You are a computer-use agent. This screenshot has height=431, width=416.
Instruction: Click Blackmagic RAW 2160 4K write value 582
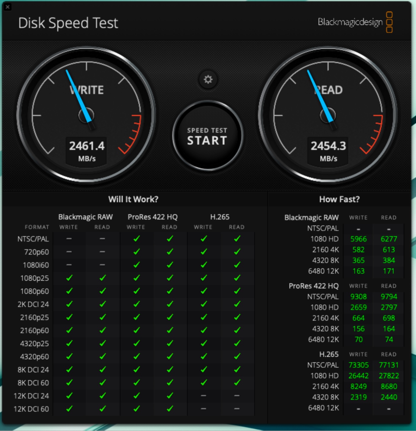click(358, 250)
